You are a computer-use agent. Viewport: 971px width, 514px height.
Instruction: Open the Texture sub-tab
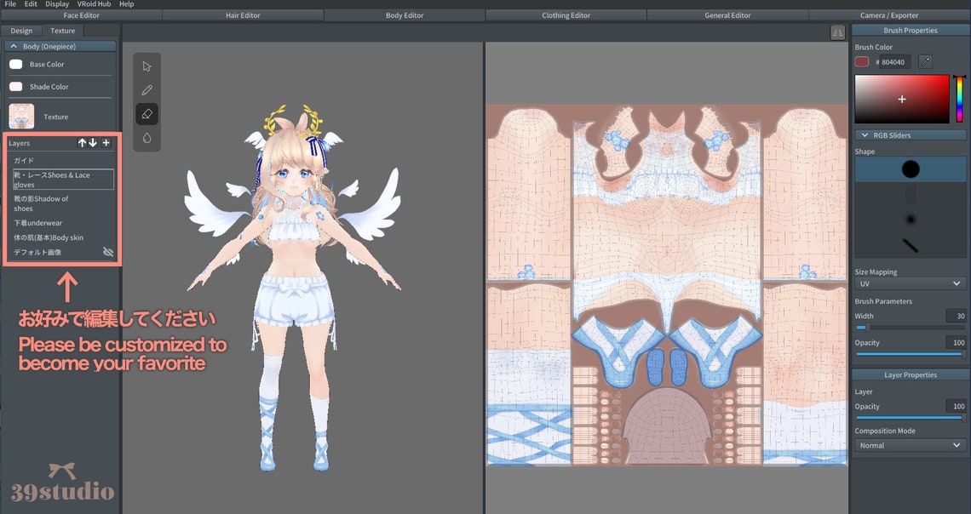click(62, 31)
